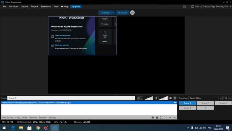This screenshot has width=232, height=131.
Task: Open the Playout menu
Action: [x=34, y=7]
